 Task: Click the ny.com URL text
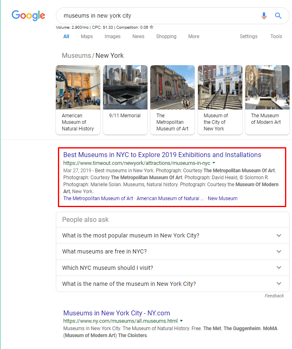tap(120, 321)
